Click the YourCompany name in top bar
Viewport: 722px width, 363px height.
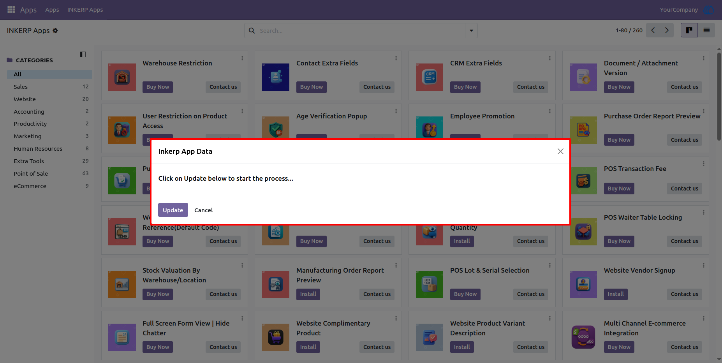[679, 10]
